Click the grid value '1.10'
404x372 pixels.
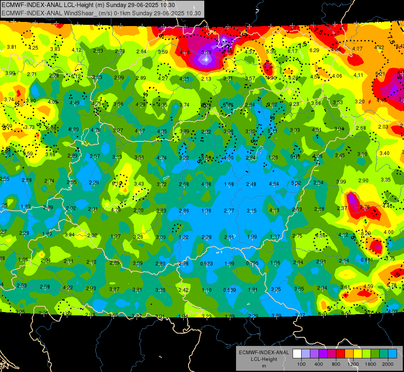(207, 290)
